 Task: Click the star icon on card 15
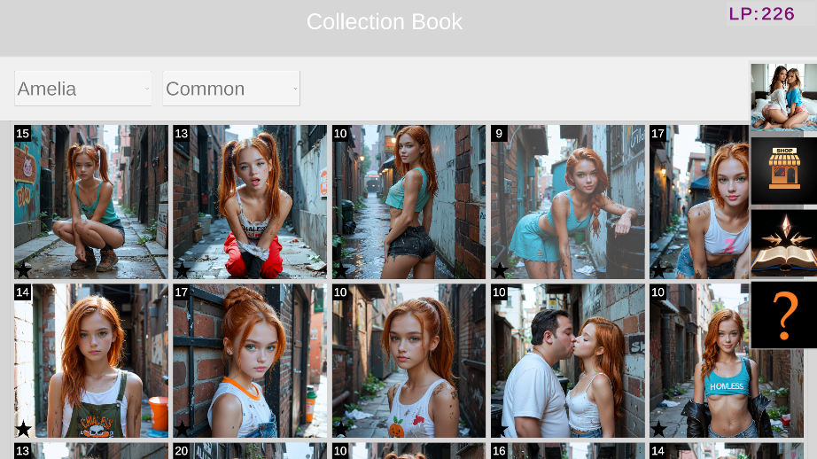[23, 270]
